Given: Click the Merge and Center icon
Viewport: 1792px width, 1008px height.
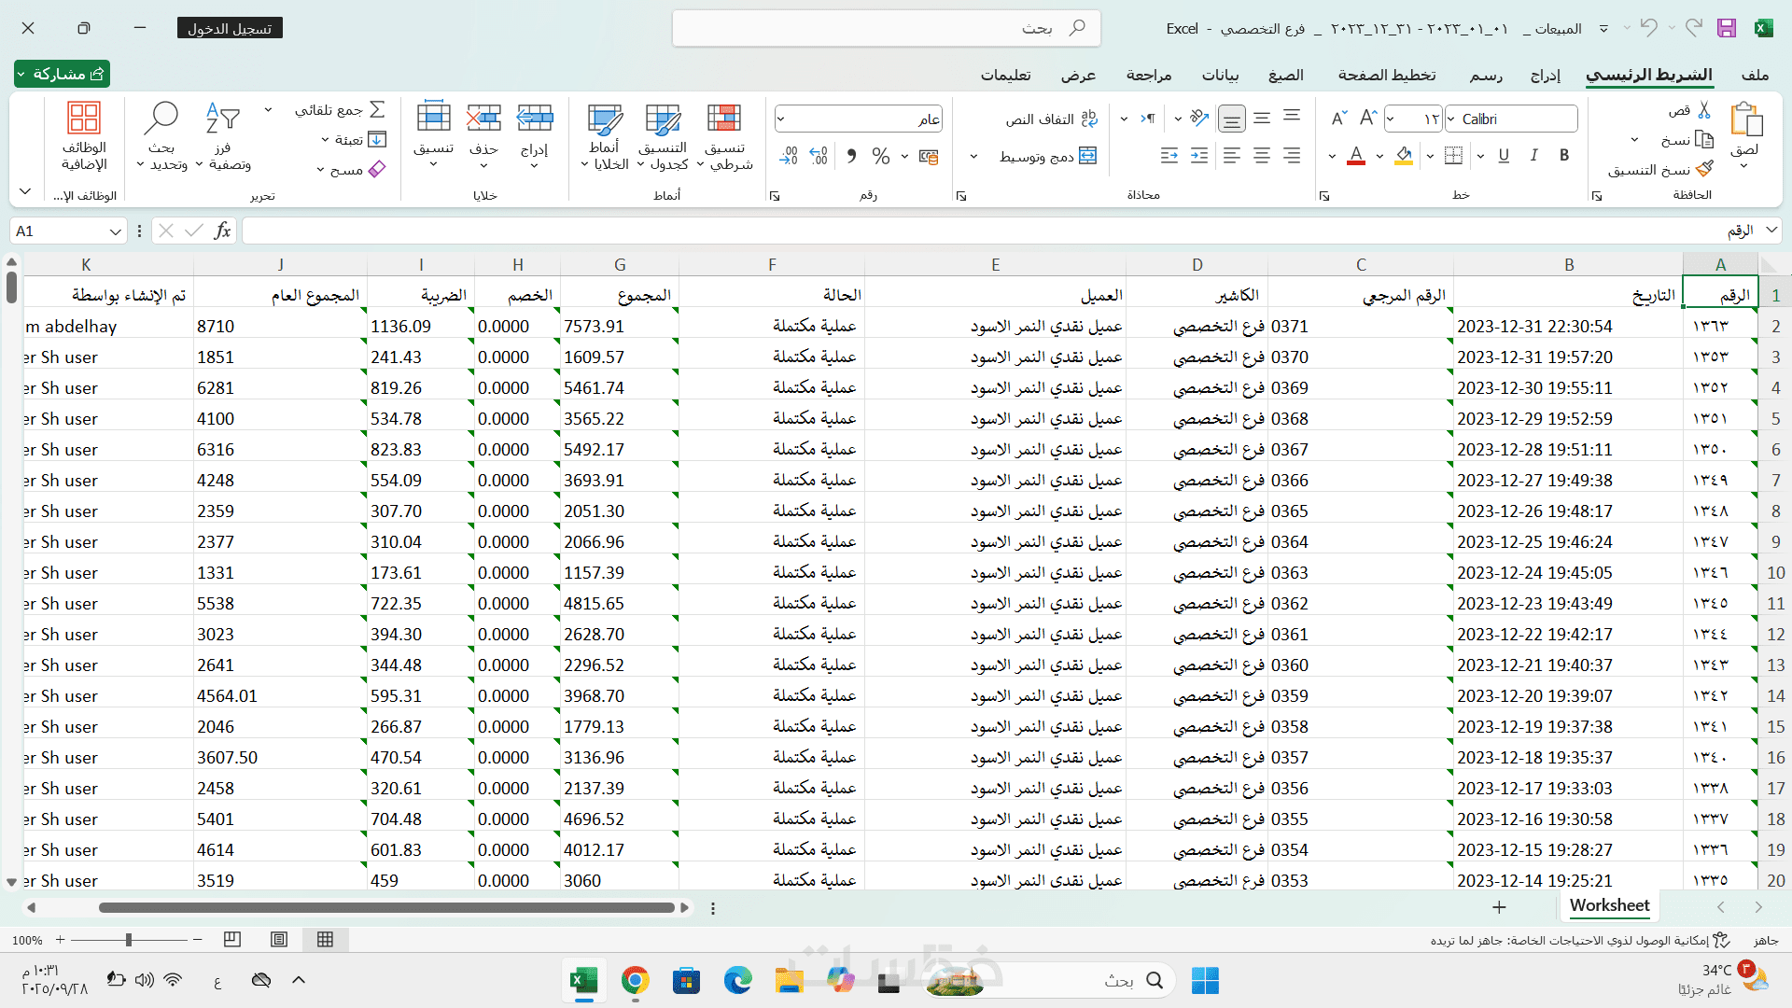Looking at the screenshot, I should pos(1087,156).
